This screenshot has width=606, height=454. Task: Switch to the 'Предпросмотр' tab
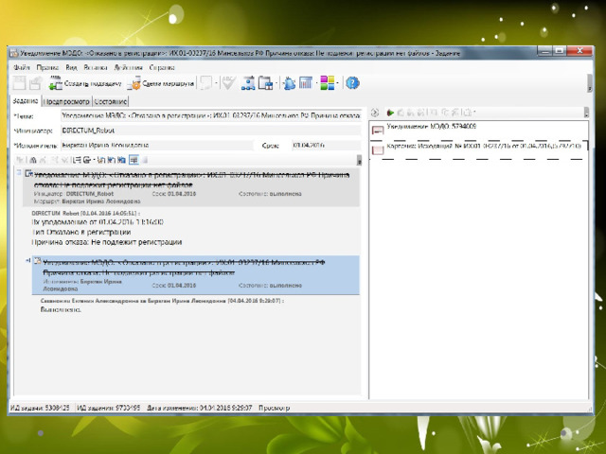tap(66, 100)
